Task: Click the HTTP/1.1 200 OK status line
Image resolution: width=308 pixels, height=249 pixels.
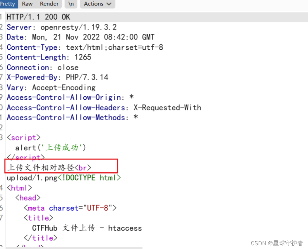Action: pos(38,17)
